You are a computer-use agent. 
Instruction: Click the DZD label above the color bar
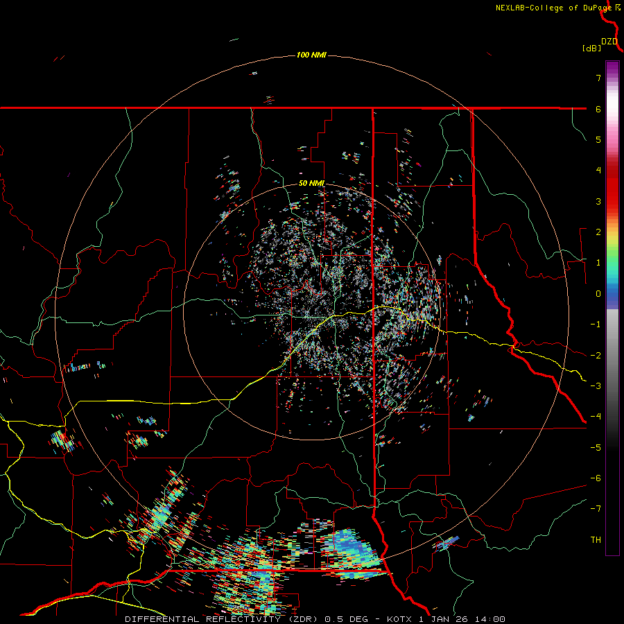pos(609,42)
